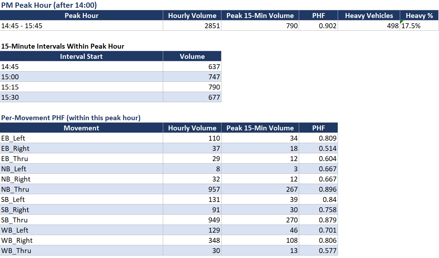Viewport: 439px width, 258px height.
Task: Click SB_Thru peak 15-min volume 270
Action: tap(260, 220)
